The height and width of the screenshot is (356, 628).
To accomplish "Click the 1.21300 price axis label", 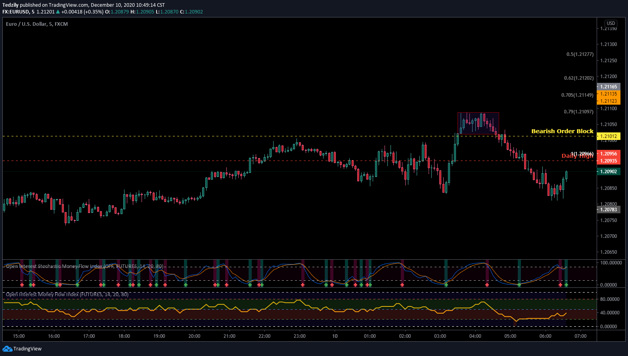I will [609, 44].
